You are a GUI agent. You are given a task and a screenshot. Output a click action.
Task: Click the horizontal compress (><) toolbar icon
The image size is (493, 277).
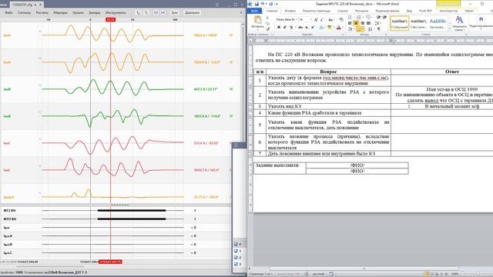tap(163, 13)
